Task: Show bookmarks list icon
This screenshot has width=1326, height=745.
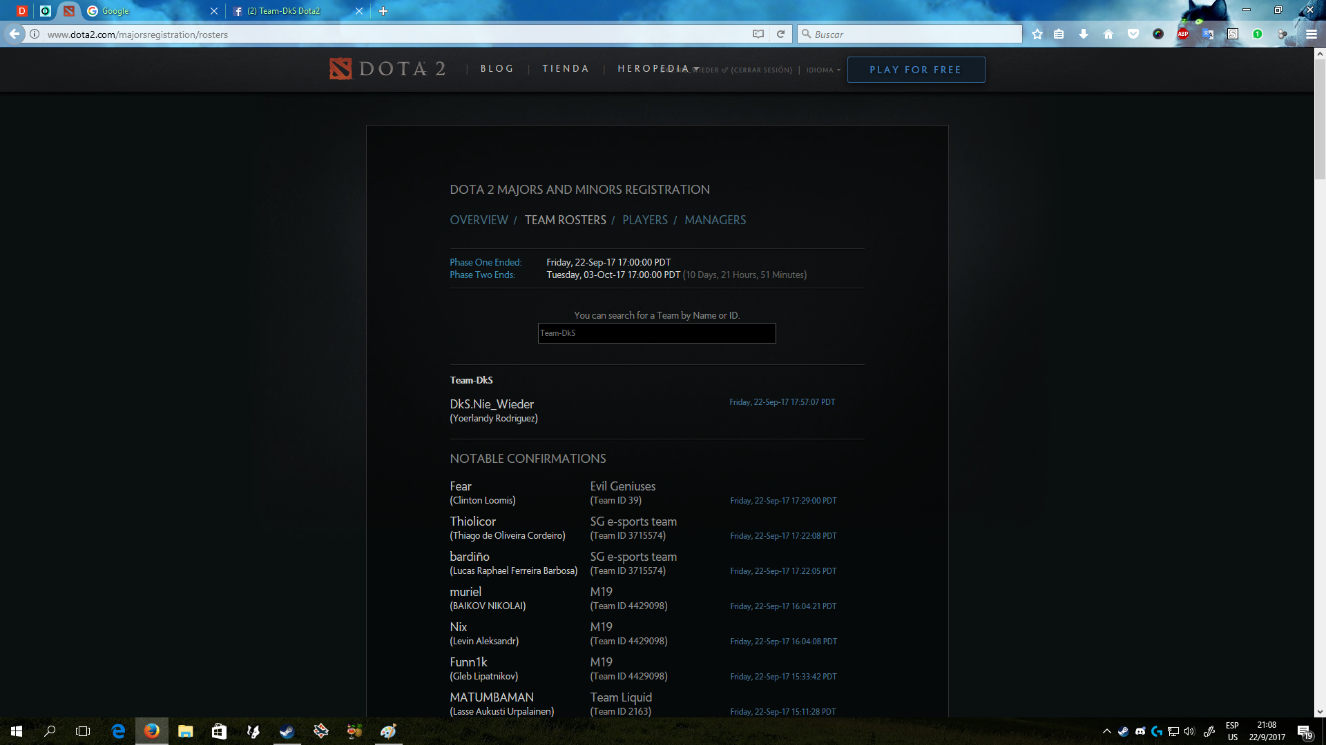Action: tap(1059, 34)
